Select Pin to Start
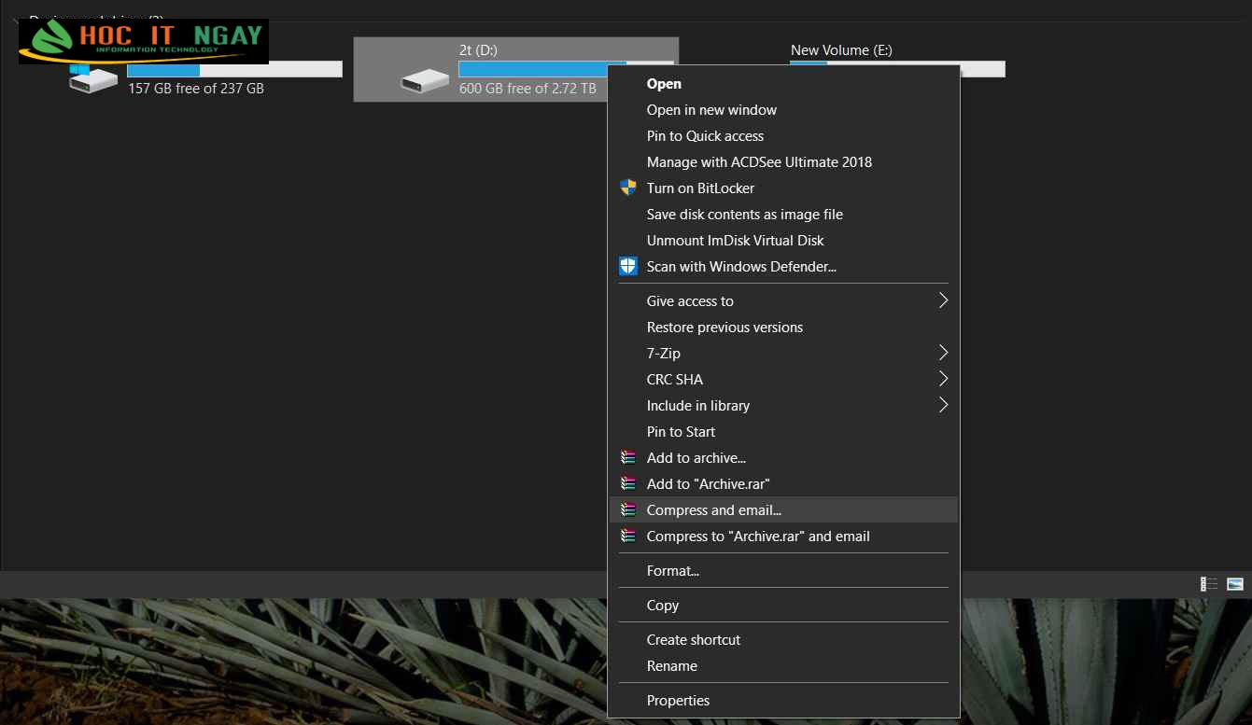Screen dimensions: 1252x725 (x=783, y=432)
